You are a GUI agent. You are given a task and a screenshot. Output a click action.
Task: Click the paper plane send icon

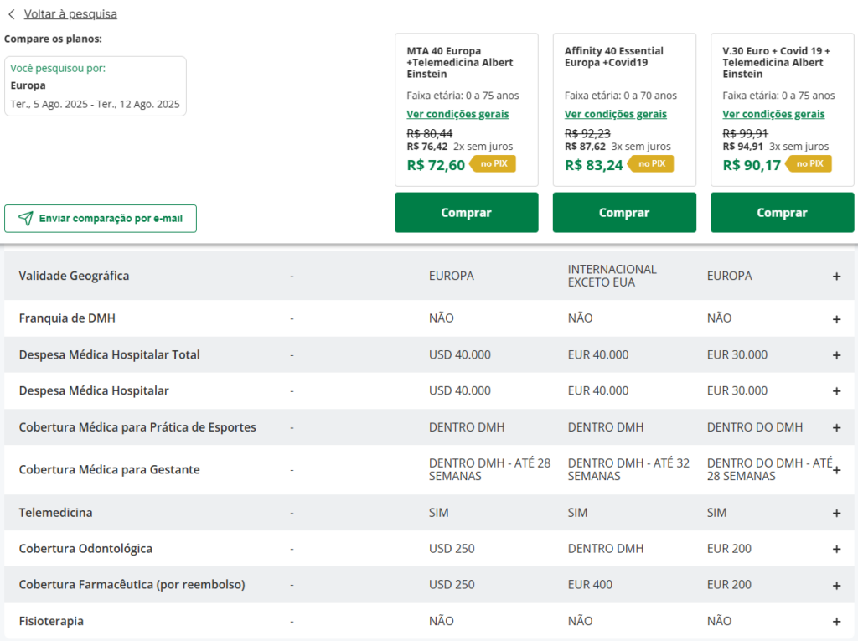tap(26, 219)
